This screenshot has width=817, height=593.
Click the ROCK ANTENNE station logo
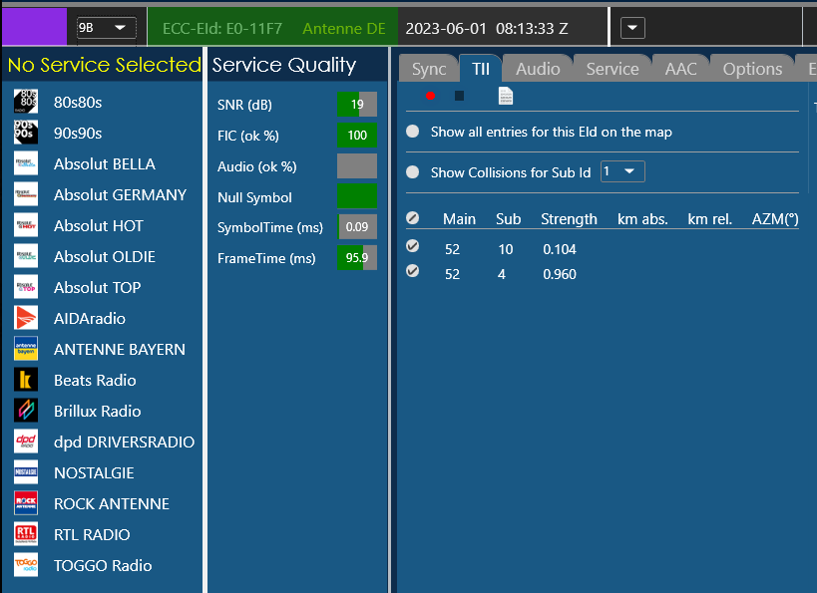26,503
